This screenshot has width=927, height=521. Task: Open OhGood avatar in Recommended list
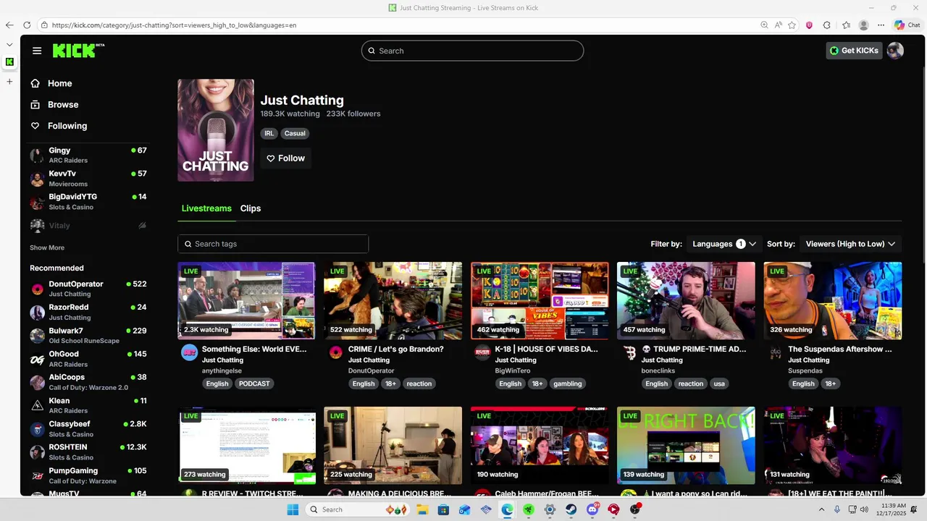[x=37, y=359]
